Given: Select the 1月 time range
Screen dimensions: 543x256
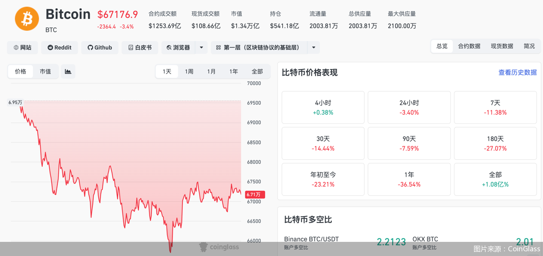Looking at the screenshot, I should [x=212, y=71].
